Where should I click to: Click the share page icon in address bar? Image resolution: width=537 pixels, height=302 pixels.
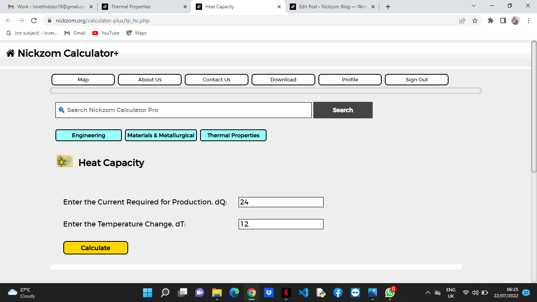coord(462,20)
